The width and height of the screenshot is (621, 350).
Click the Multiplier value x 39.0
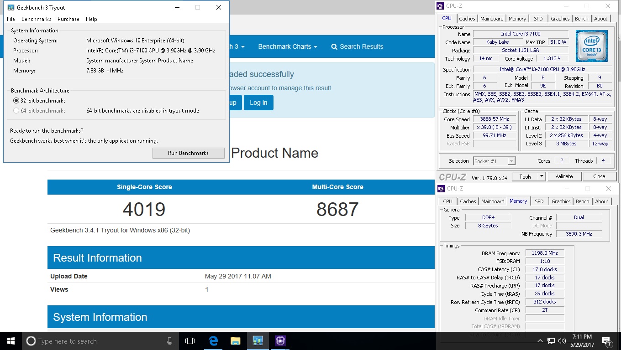(x=494, y=127)
